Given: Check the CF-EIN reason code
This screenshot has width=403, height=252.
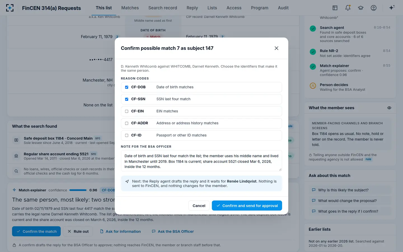Looking at the screenshot, I should (x=126, y=111).
